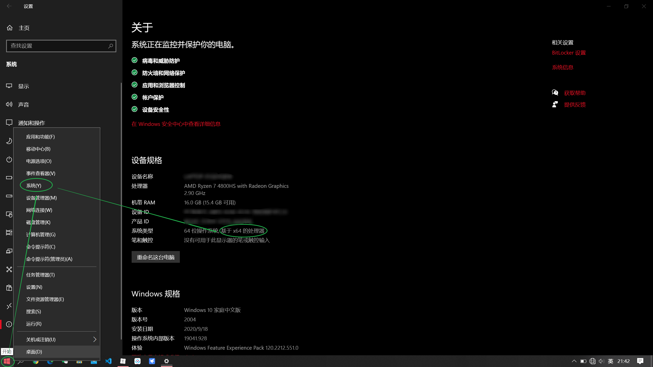Click the Battery sidebar icon
Image resolution: width=653 pixels, height=367 pixels.
pyautogui.click(x=9, y=178)
